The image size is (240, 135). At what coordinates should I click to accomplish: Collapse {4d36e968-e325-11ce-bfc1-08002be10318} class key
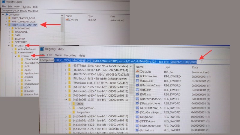click(66, 100)
